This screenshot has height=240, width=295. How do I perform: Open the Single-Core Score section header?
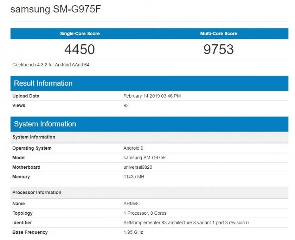point(80,33)
